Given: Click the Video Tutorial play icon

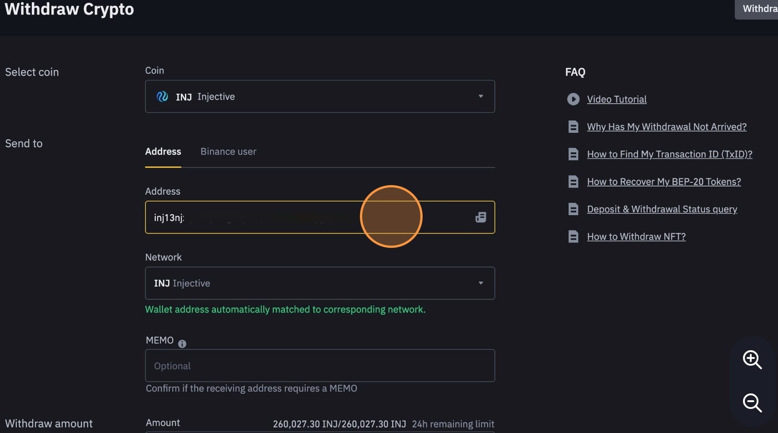Looking at the screenshot, I should tap(573, 99).
